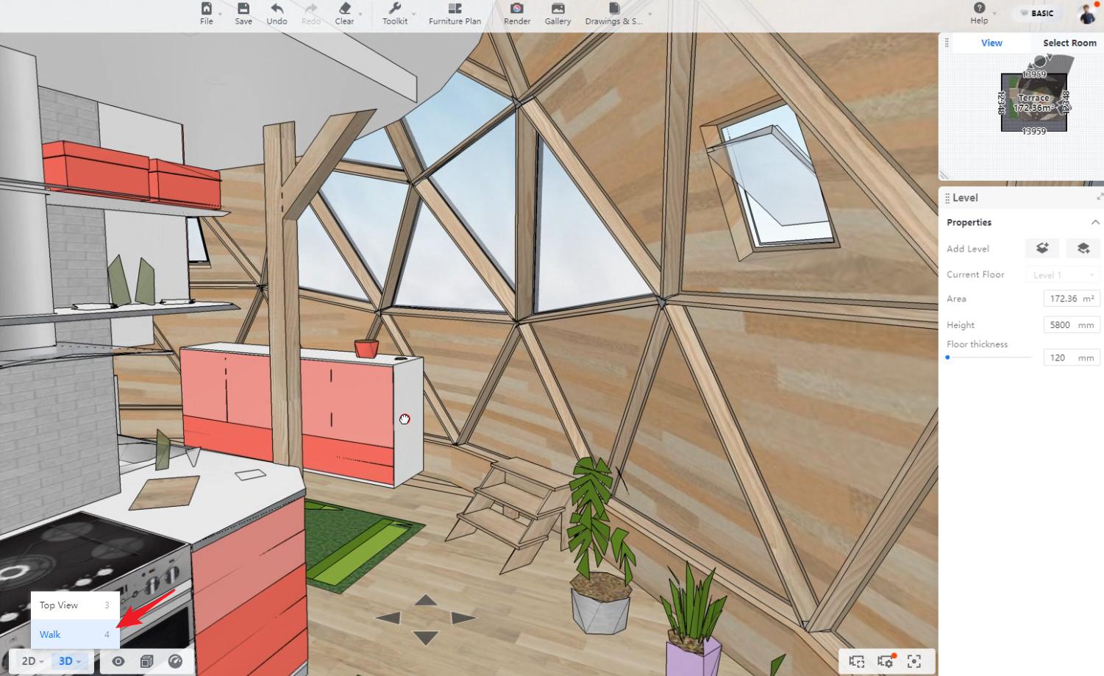Image resolution: width=1104 pixels, height=676 pixels.
Task: Click the camera settings gear icon
Action: pos(885,661)
